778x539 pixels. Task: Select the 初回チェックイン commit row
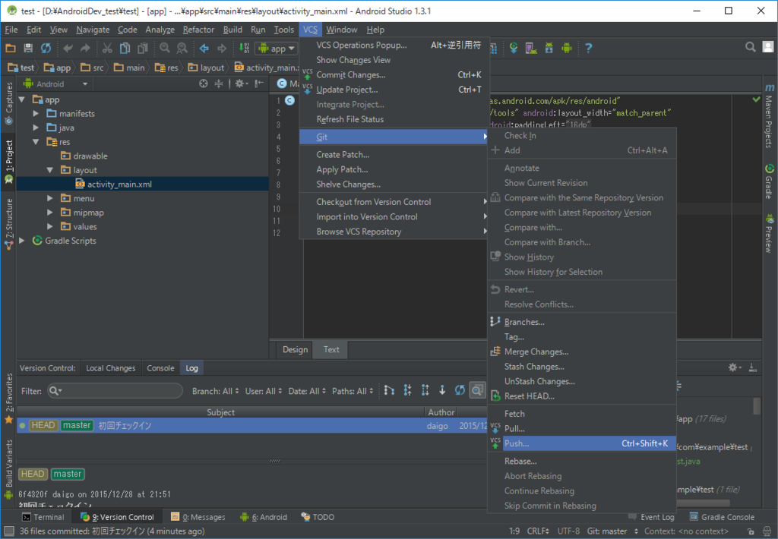[252, 425]
